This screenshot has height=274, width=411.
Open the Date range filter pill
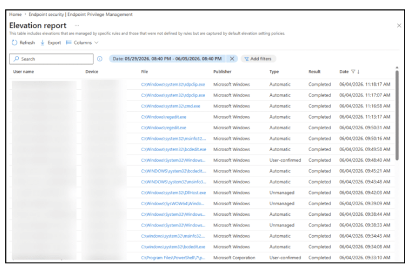click(x=167, y=59)
